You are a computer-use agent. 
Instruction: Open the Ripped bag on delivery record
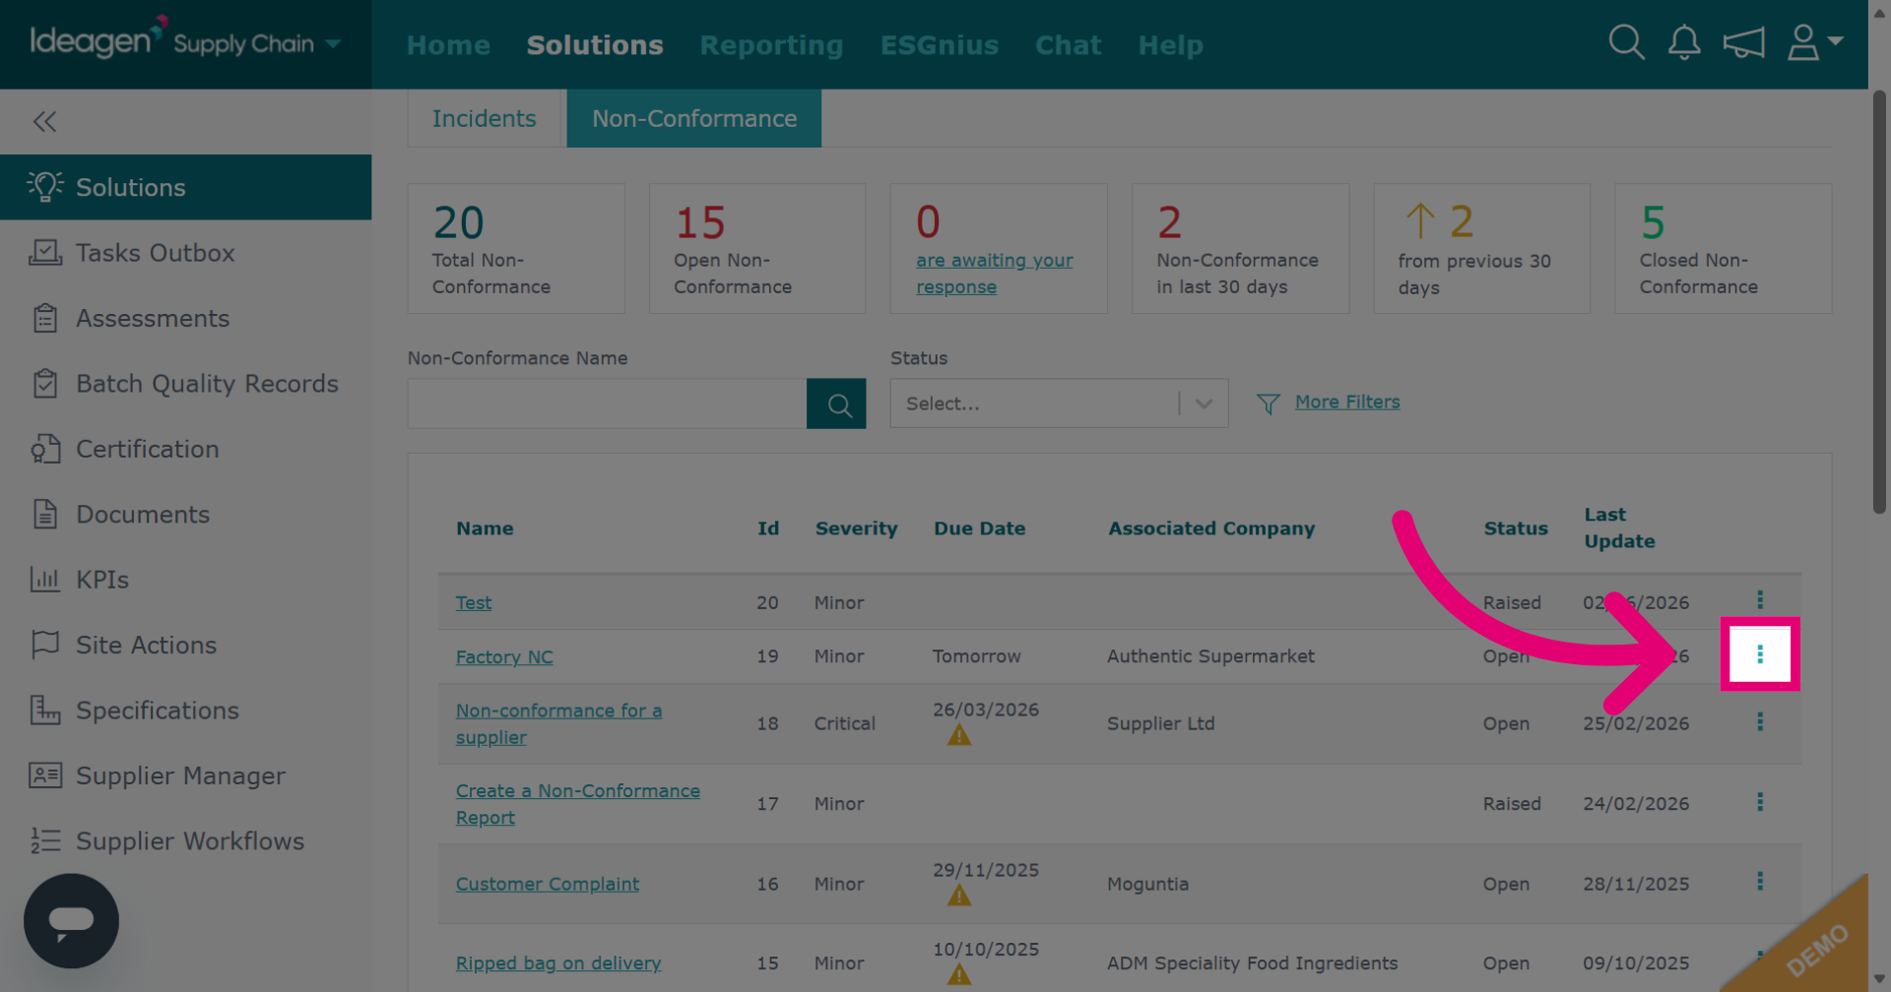click(x=558, y=962)
